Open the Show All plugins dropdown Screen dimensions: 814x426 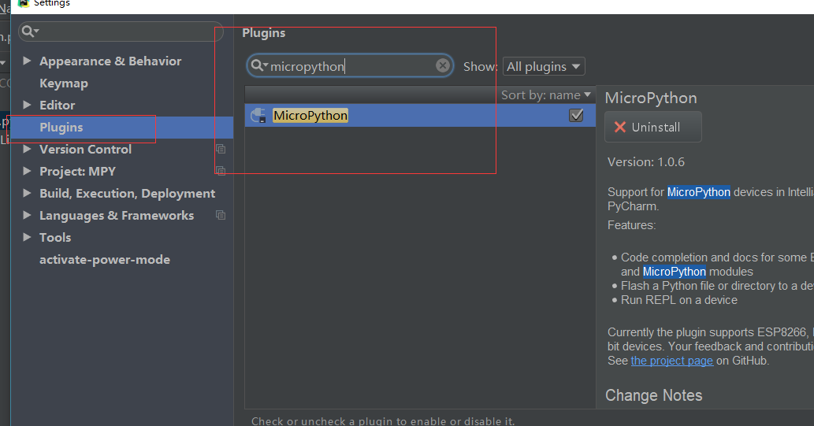point(544,67)
